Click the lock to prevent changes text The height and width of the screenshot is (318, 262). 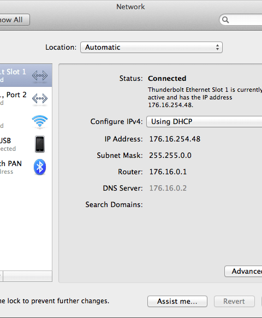55,301
